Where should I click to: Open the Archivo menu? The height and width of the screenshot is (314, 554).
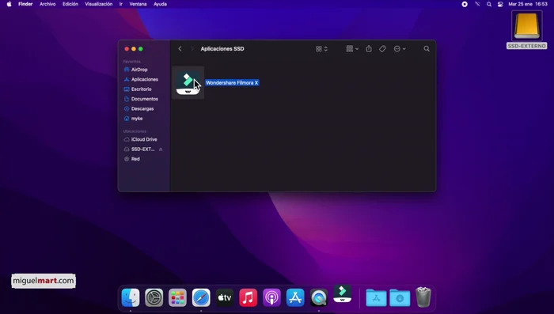click(x=47, y=4)
